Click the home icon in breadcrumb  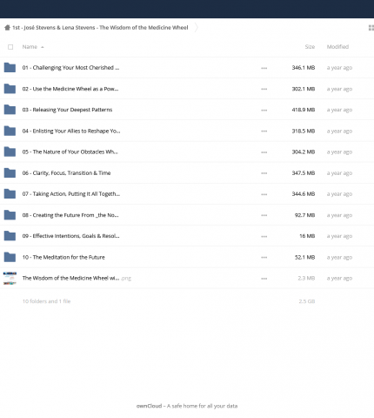click(x=7, y=28)
